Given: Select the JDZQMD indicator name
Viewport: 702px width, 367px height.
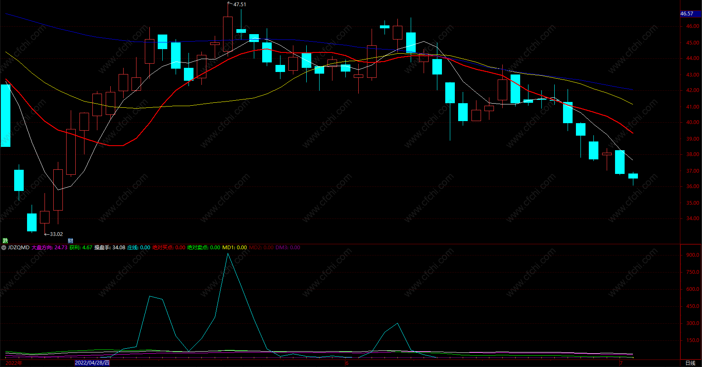Looking at the screenshot, I should [x=19, y=248].
